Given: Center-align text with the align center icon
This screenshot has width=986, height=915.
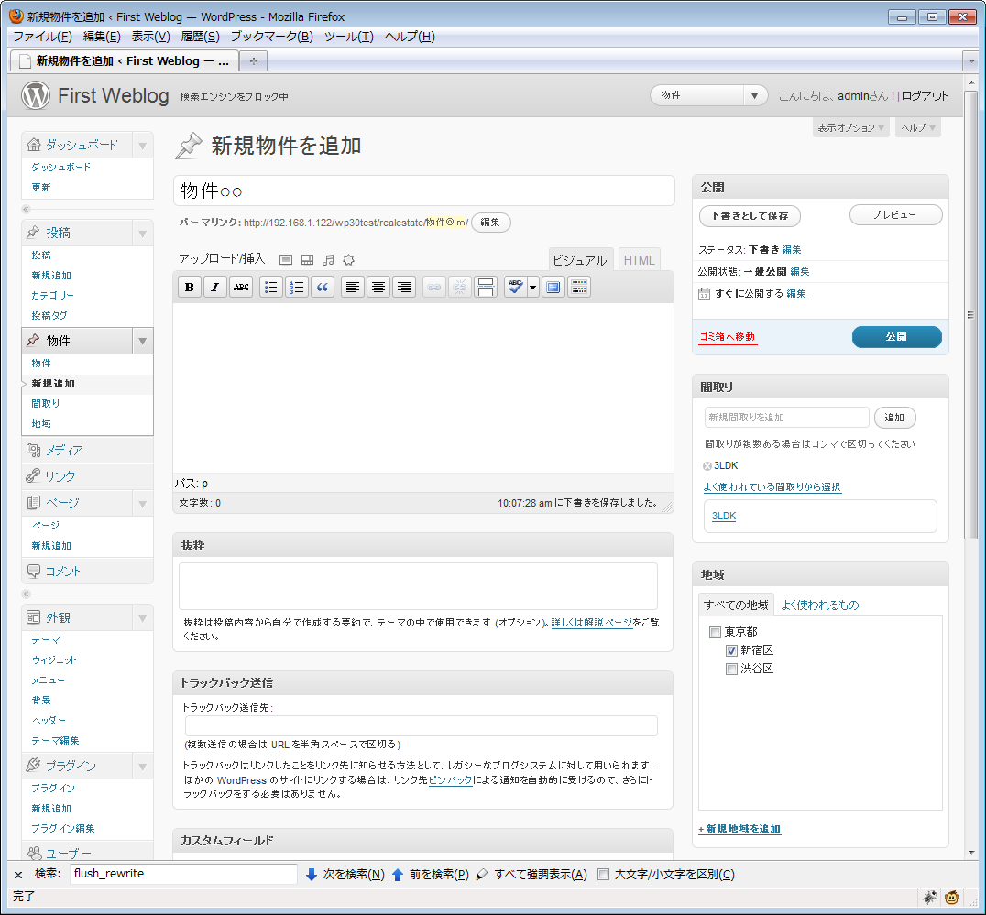Looking at the screenshot, I should pyautogui.click(x=378, y=287).
